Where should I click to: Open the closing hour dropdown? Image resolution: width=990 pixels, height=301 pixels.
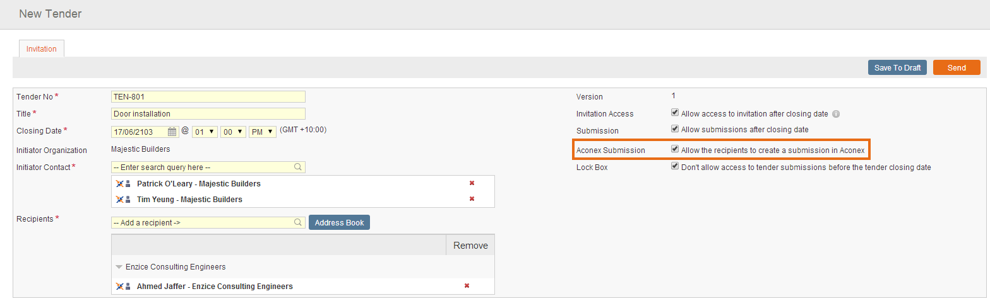click(x=205, y=132)
